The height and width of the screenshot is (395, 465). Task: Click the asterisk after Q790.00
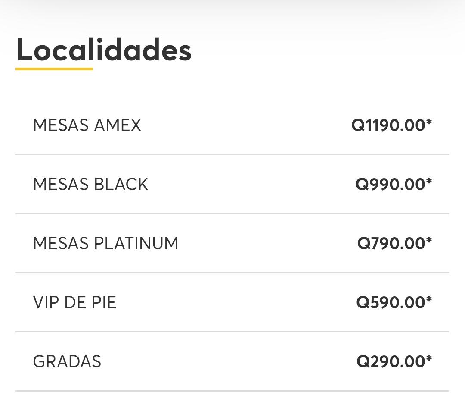point(429,240)
